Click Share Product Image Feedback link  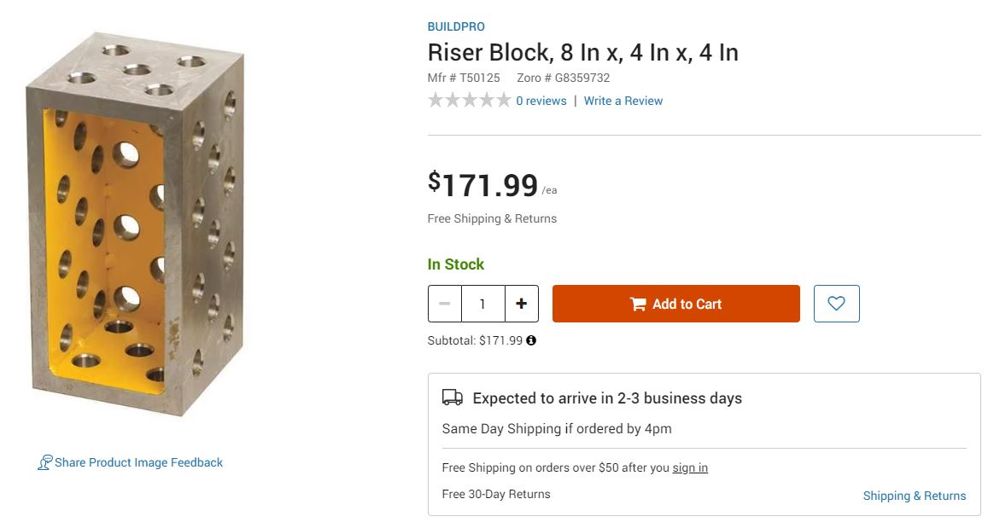tap(138, 462)
